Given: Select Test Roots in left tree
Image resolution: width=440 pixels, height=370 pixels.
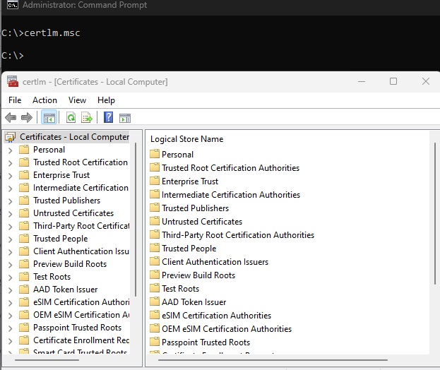Looking at the screenshot, I should point(52,277).
